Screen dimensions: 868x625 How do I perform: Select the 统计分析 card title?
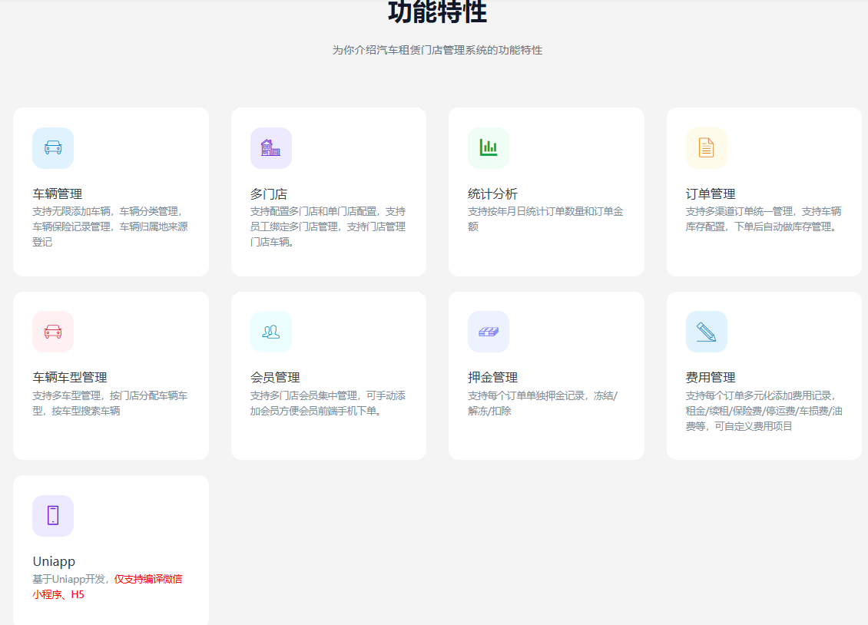[492, 193]
